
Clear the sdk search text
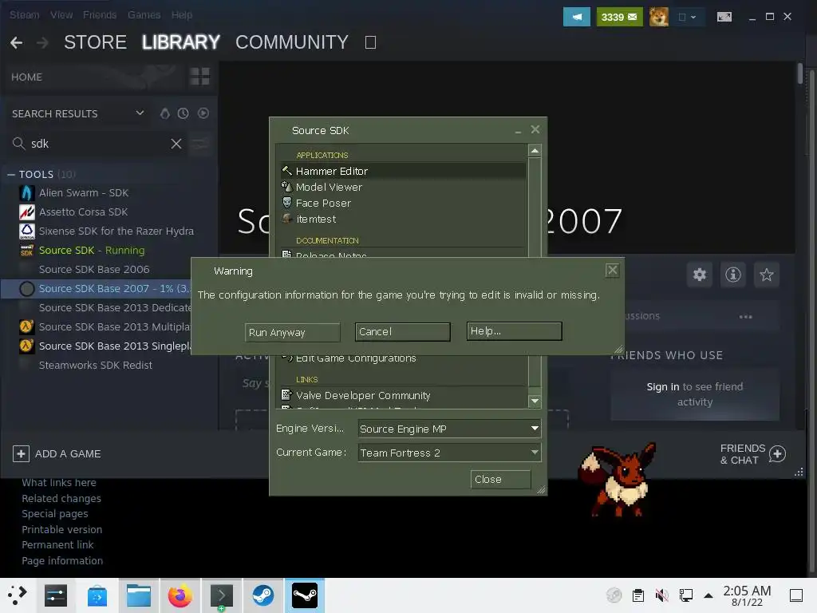[x=176, y=144]
